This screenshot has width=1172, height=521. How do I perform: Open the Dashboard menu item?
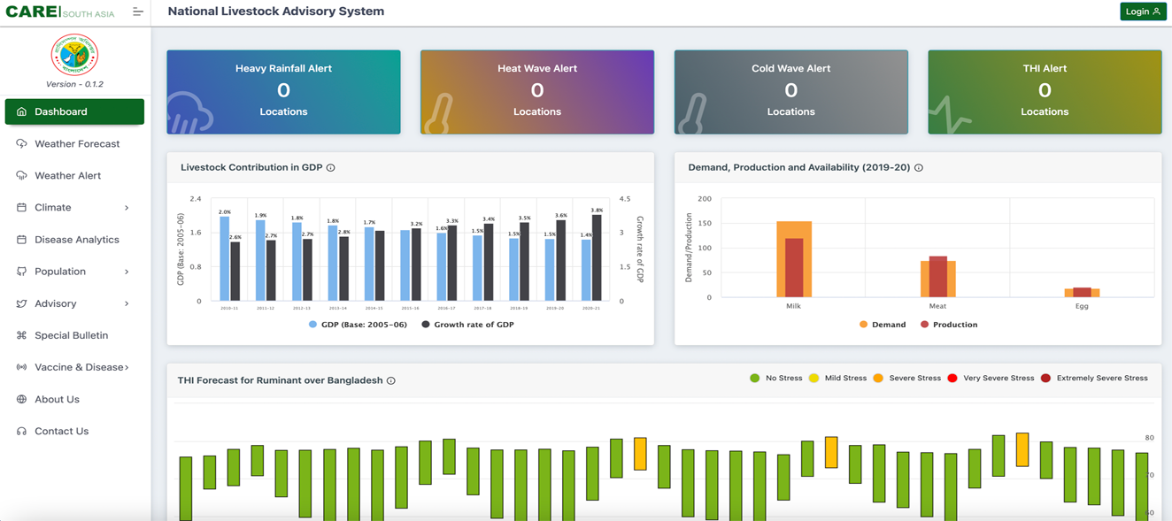[74, 111]
